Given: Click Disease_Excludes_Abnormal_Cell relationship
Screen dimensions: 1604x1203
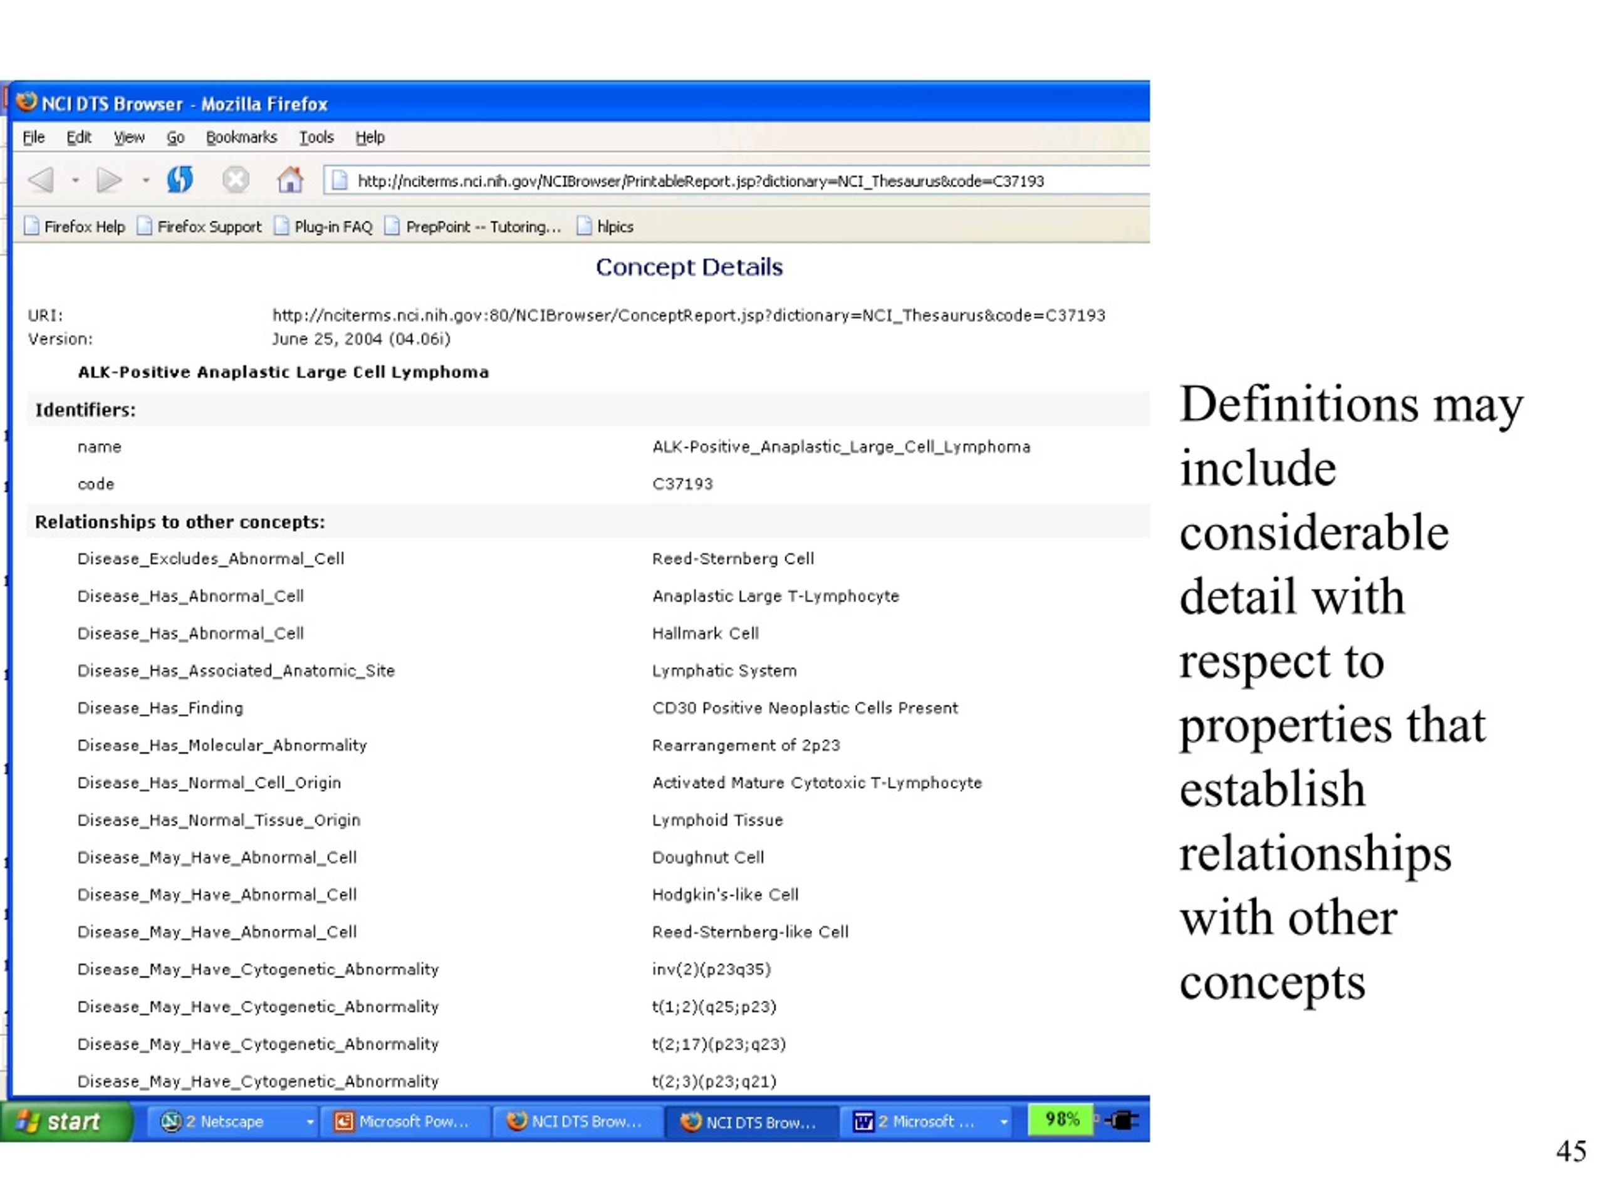Looking at the screenshot, I should [x=211, y=558].
